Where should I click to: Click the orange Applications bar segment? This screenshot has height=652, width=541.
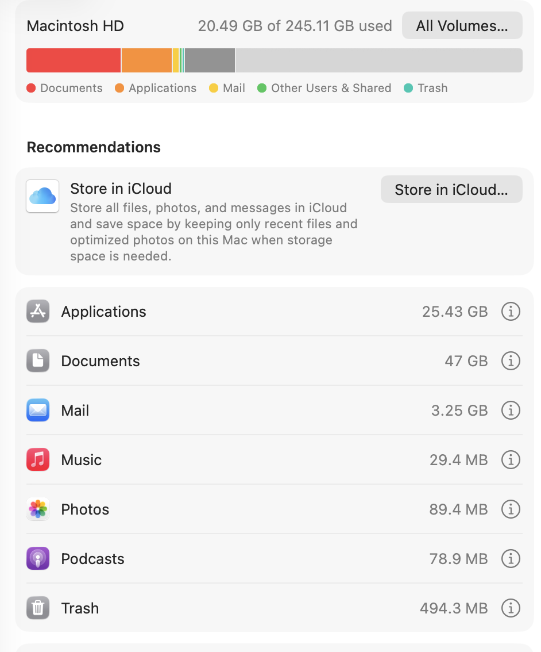[146, 60]
